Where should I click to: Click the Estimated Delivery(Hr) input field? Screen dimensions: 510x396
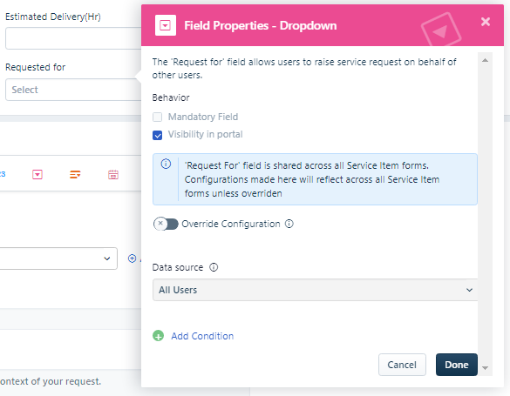[73, 38]
